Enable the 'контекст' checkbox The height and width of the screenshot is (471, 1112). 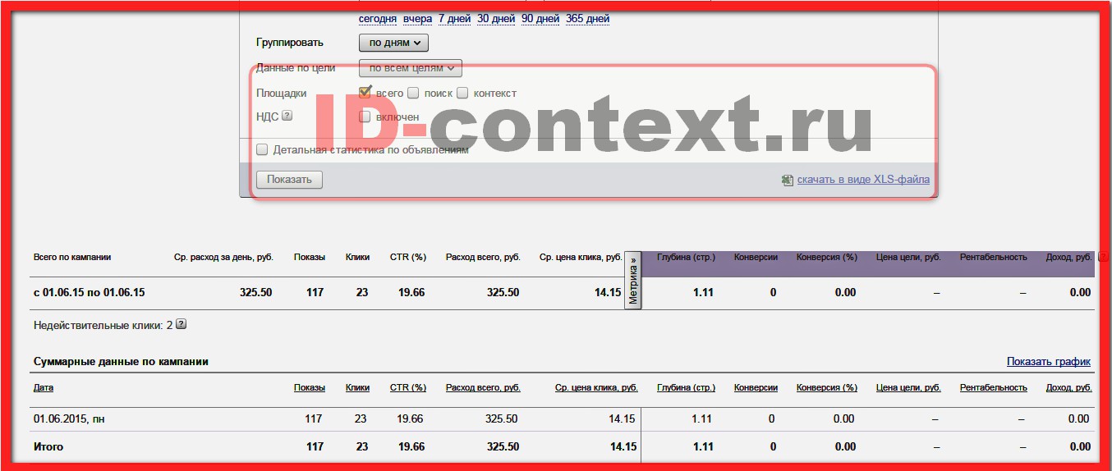[x=462, y=93]
